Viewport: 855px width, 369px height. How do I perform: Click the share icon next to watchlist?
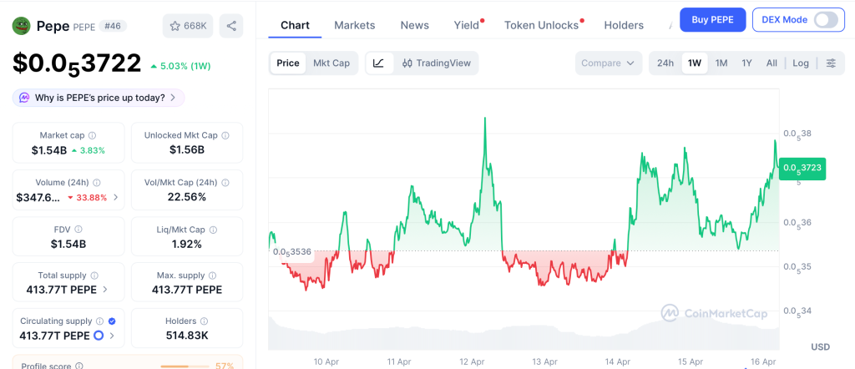pos(231,26)
